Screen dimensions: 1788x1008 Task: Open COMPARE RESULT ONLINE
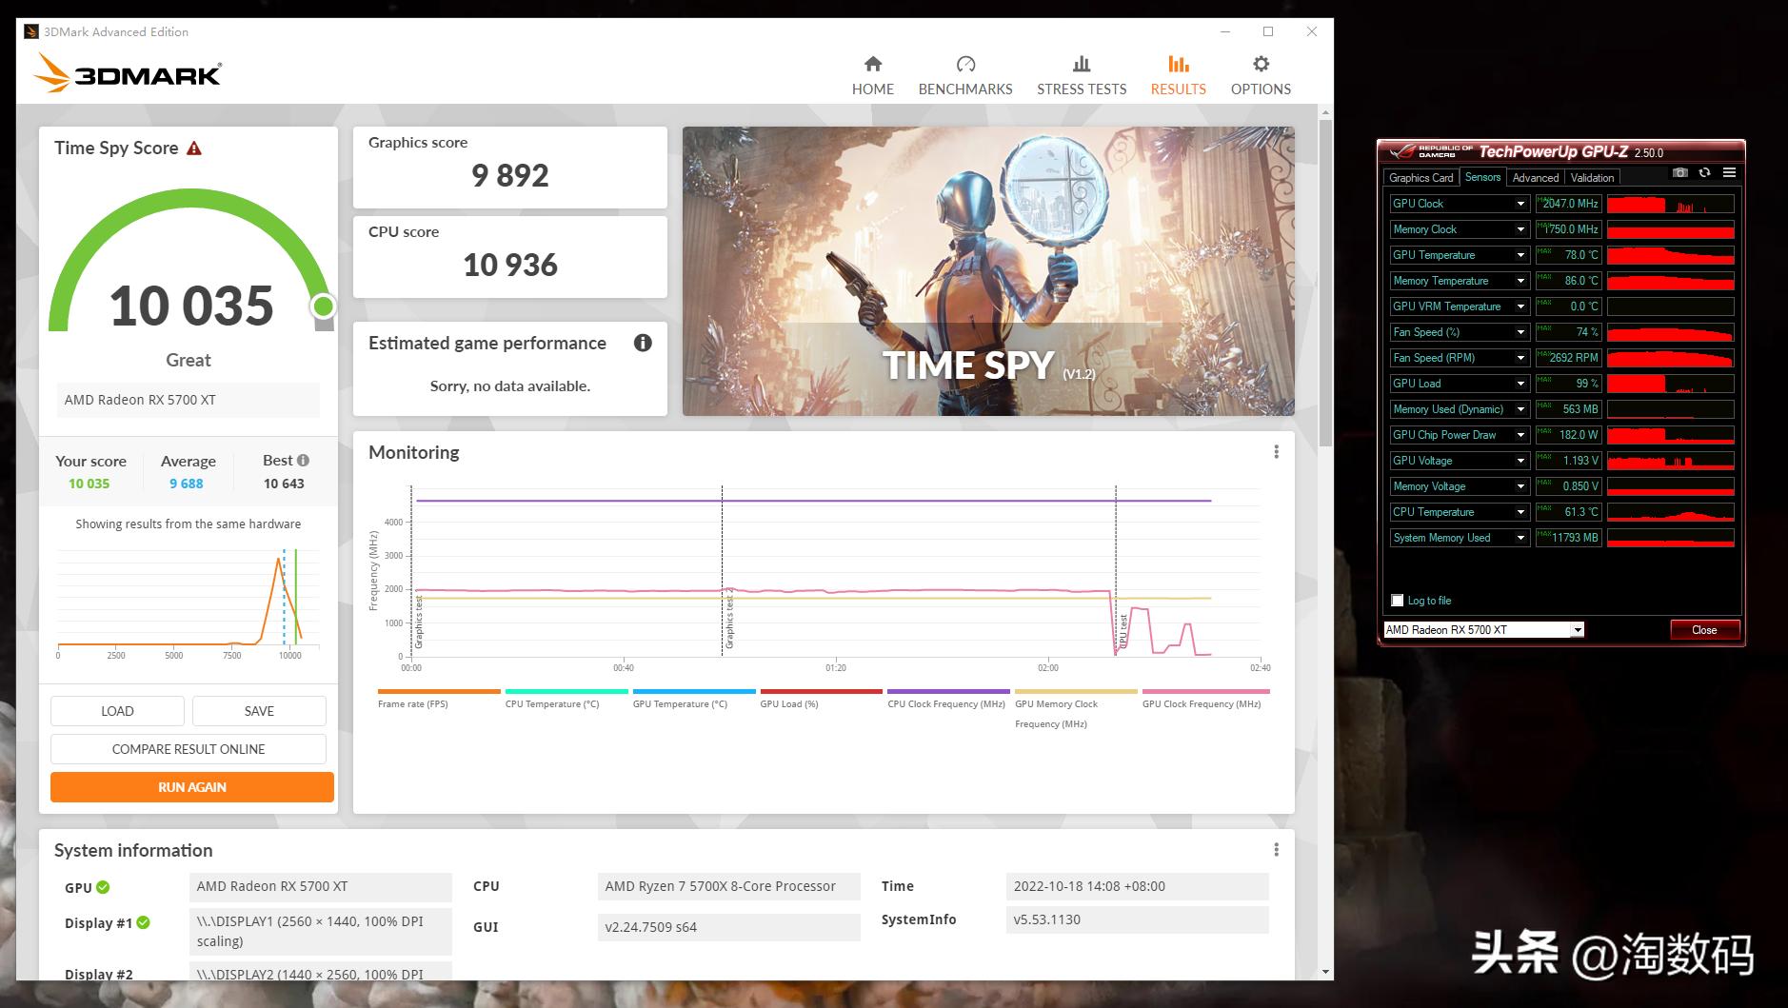coord(188,749)
